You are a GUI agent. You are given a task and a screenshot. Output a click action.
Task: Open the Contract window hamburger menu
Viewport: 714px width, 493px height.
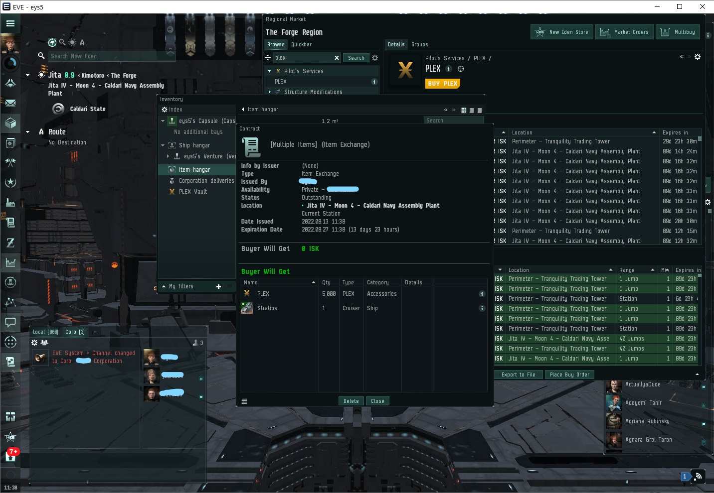point(244,401)
